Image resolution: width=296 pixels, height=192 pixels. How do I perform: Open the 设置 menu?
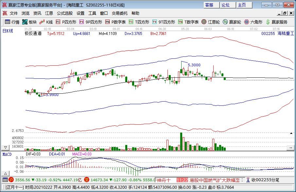(x=80, y=13)
